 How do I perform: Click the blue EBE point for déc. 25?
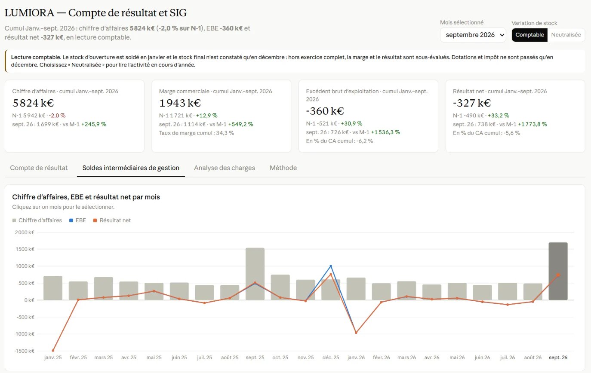[331, 266]
